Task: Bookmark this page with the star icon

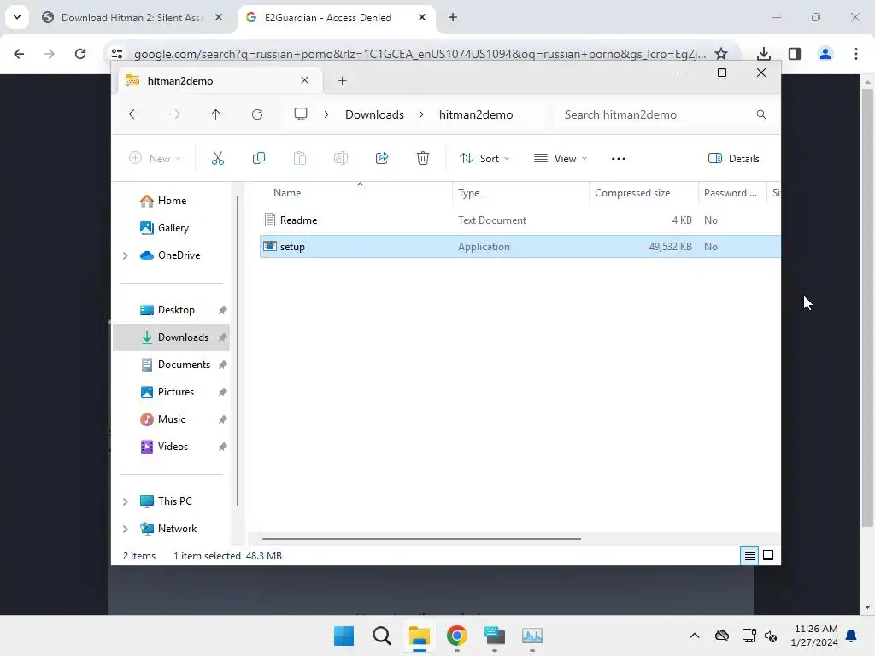Action: [x=721, y=54]
